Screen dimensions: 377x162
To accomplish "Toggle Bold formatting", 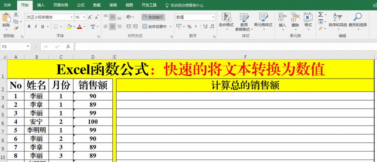I will click(x=29, y=26).
